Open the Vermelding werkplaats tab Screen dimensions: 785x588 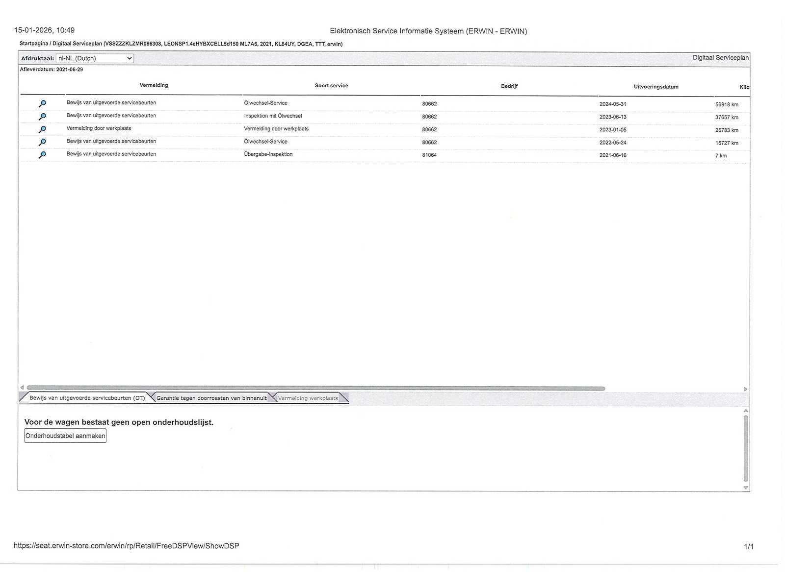tap(308, 398)
